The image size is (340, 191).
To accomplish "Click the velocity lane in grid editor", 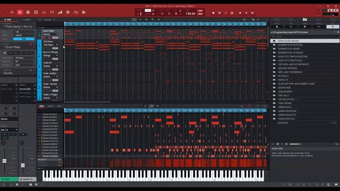I will (165, 163).
